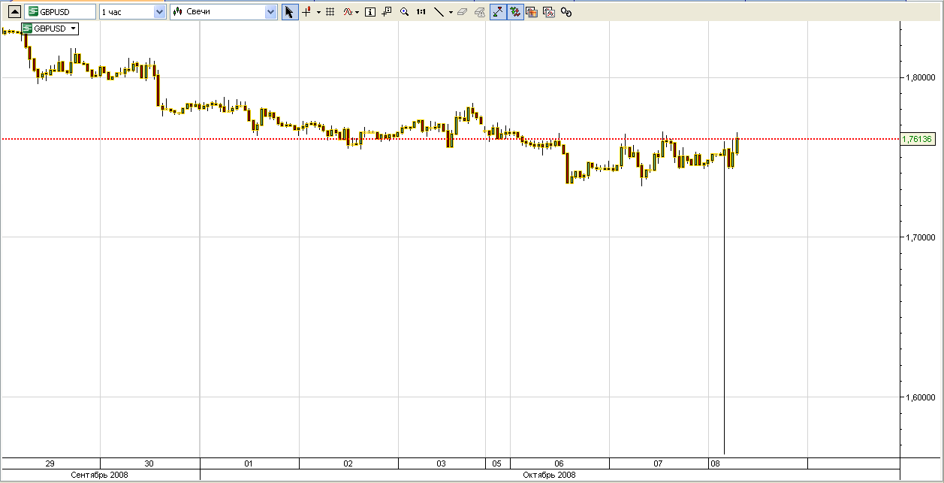
Task: Expand the indicators dropdown arrow
Action: [357, 12]
